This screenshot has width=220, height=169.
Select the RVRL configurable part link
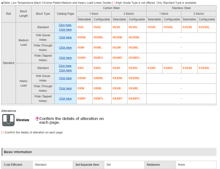pyautogui.click(x=97, y=27)
